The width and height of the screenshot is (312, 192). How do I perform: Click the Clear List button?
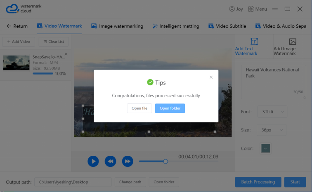(x=54, y=42)
